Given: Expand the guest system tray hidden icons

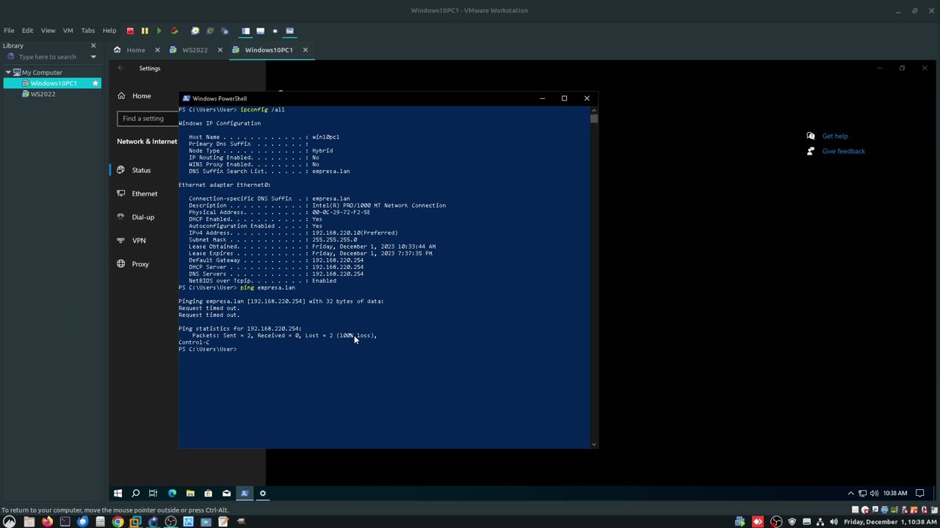Looking at the screenshot, I should 850,494.
